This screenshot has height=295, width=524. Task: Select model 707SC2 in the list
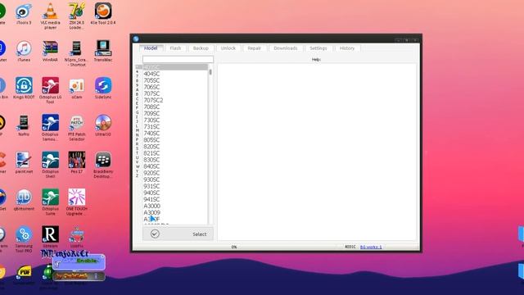pyautogui.click(x=153, y=100)
